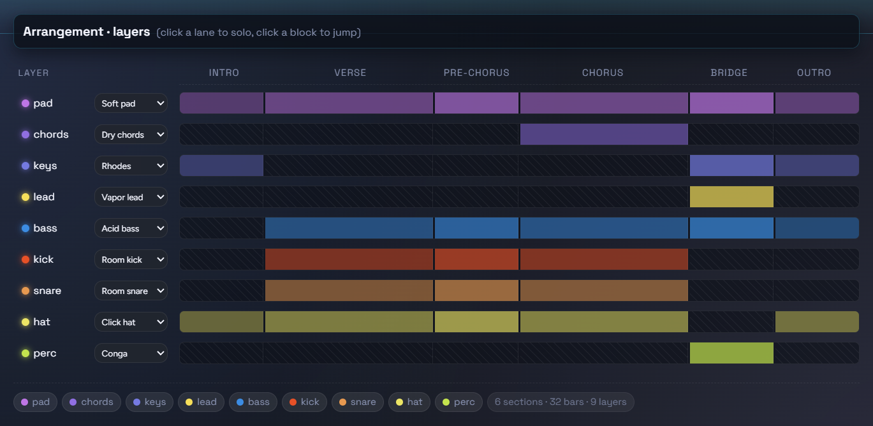Jump to the hat block in Pre-chorus

pos(476,322)
